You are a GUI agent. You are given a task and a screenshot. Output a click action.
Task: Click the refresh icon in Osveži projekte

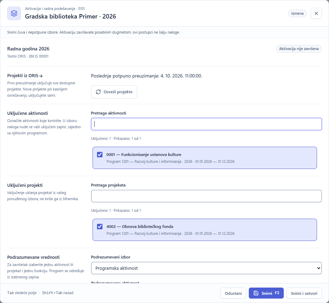tap(98, 92)
